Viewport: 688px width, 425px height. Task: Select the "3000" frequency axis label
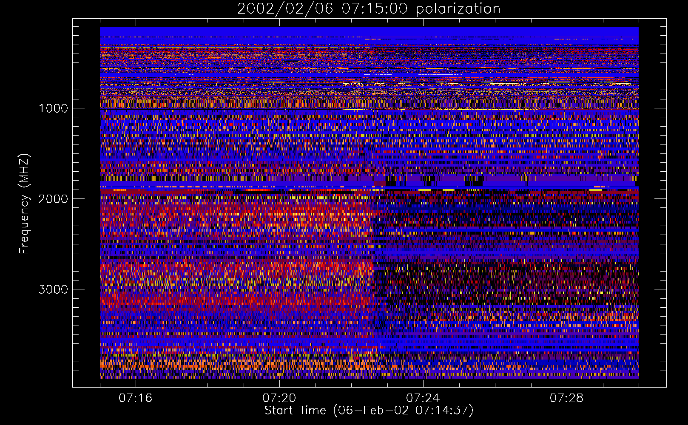(x=53, y=289)
